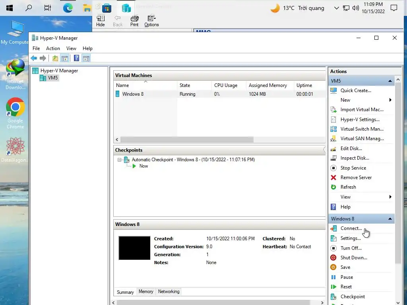Click Stop Service action
The width and height of the screenshot is (407, 305).
point(353,168)
